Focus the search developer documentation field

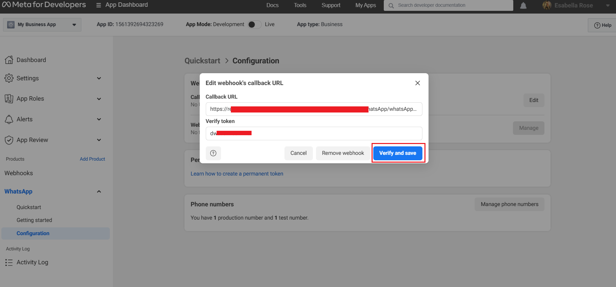(449, 5)
